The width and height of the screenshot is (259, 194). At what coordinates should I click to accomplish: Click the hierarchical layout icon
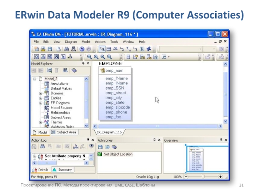pos(43,57)
